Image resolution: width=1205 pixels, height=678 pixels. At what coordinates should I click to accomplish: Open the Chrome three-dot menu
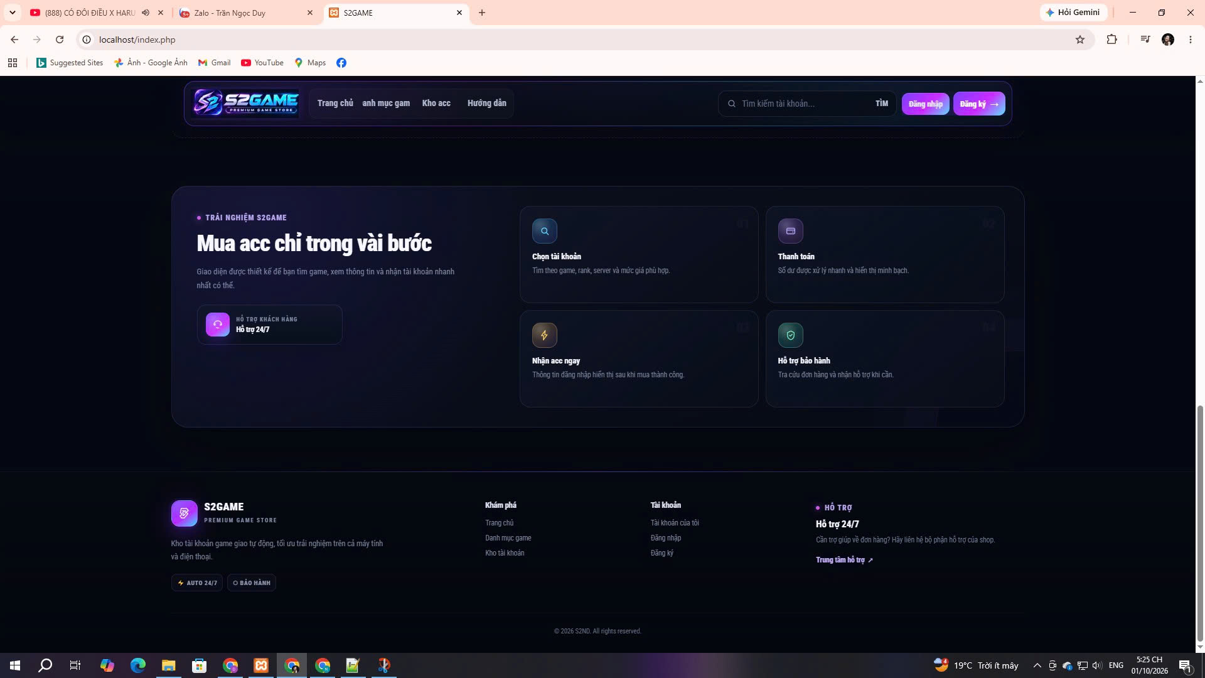[1191, 40]
